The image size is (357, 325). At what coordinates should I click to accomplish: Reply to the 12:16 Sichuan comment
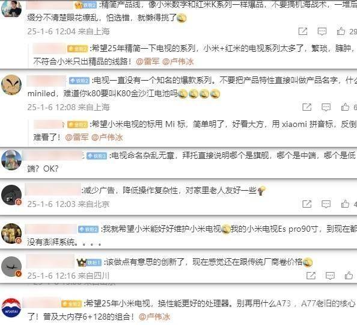[x=330, y=276]
